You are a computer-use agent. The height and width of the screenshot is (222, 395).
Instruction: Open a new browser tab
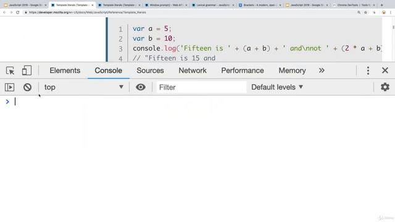pyautogui.click(x=381, y=5)
